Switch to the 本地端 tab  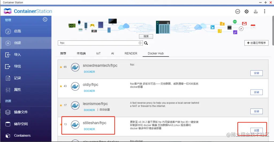(x=81, y=53)
